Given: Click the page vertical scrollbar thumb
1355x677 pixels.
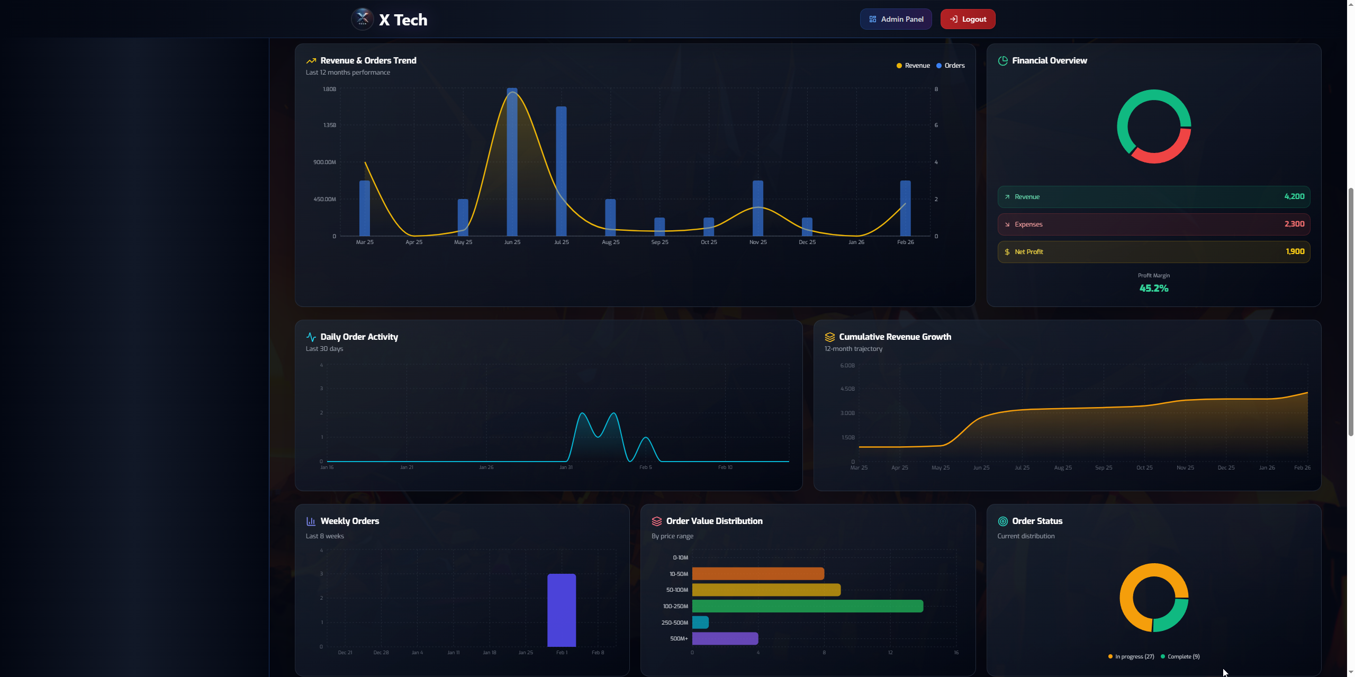Looking at the screenshot, I should point(1351,312).
